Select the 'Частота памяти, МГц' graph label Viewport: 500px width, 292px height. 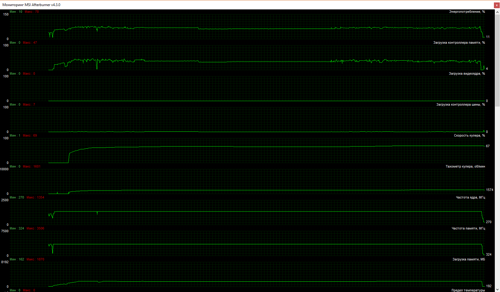[468, 228]
